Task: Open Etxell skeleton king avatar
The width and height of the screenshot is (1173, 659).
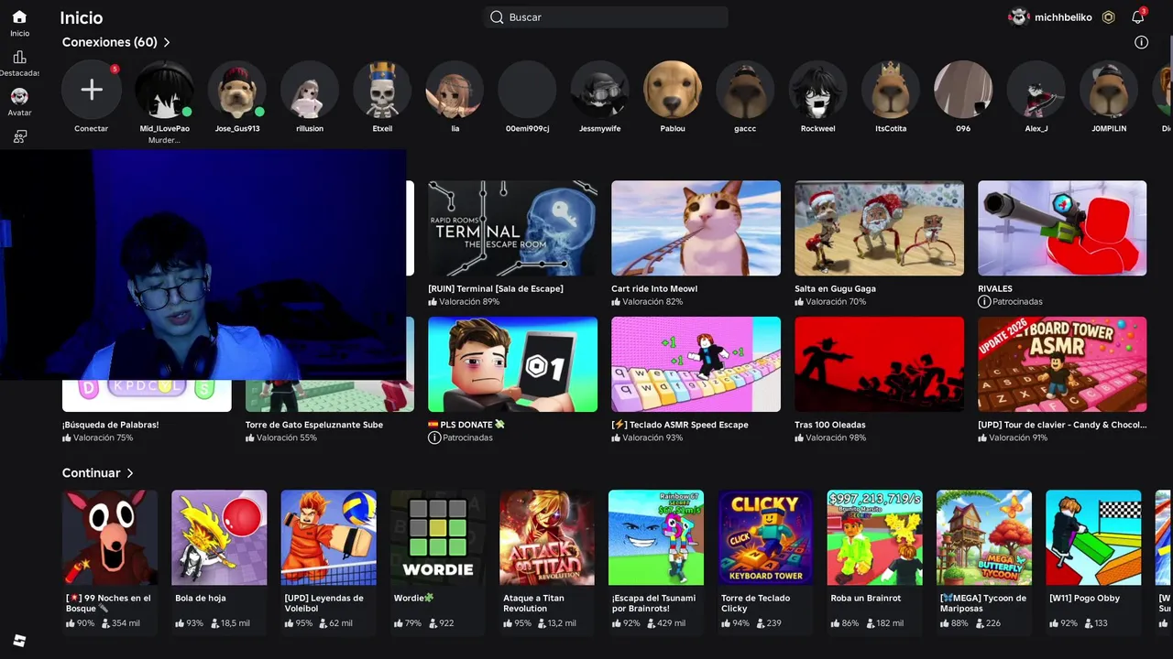Action: pyautogui.click(x=382, y=90)
